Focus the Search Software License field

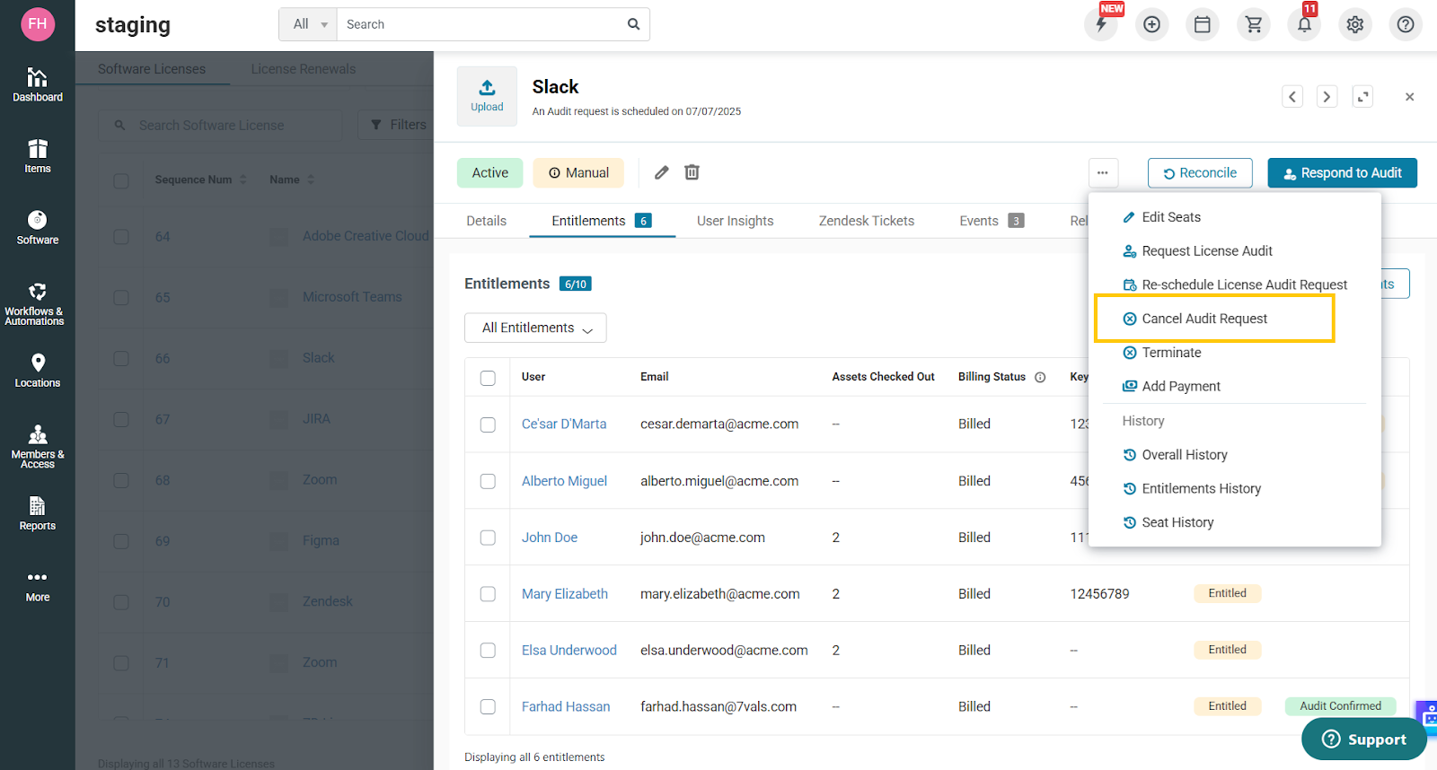pos(220,126)
